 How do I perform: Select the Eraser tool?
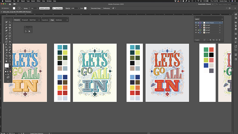[6, 39]
